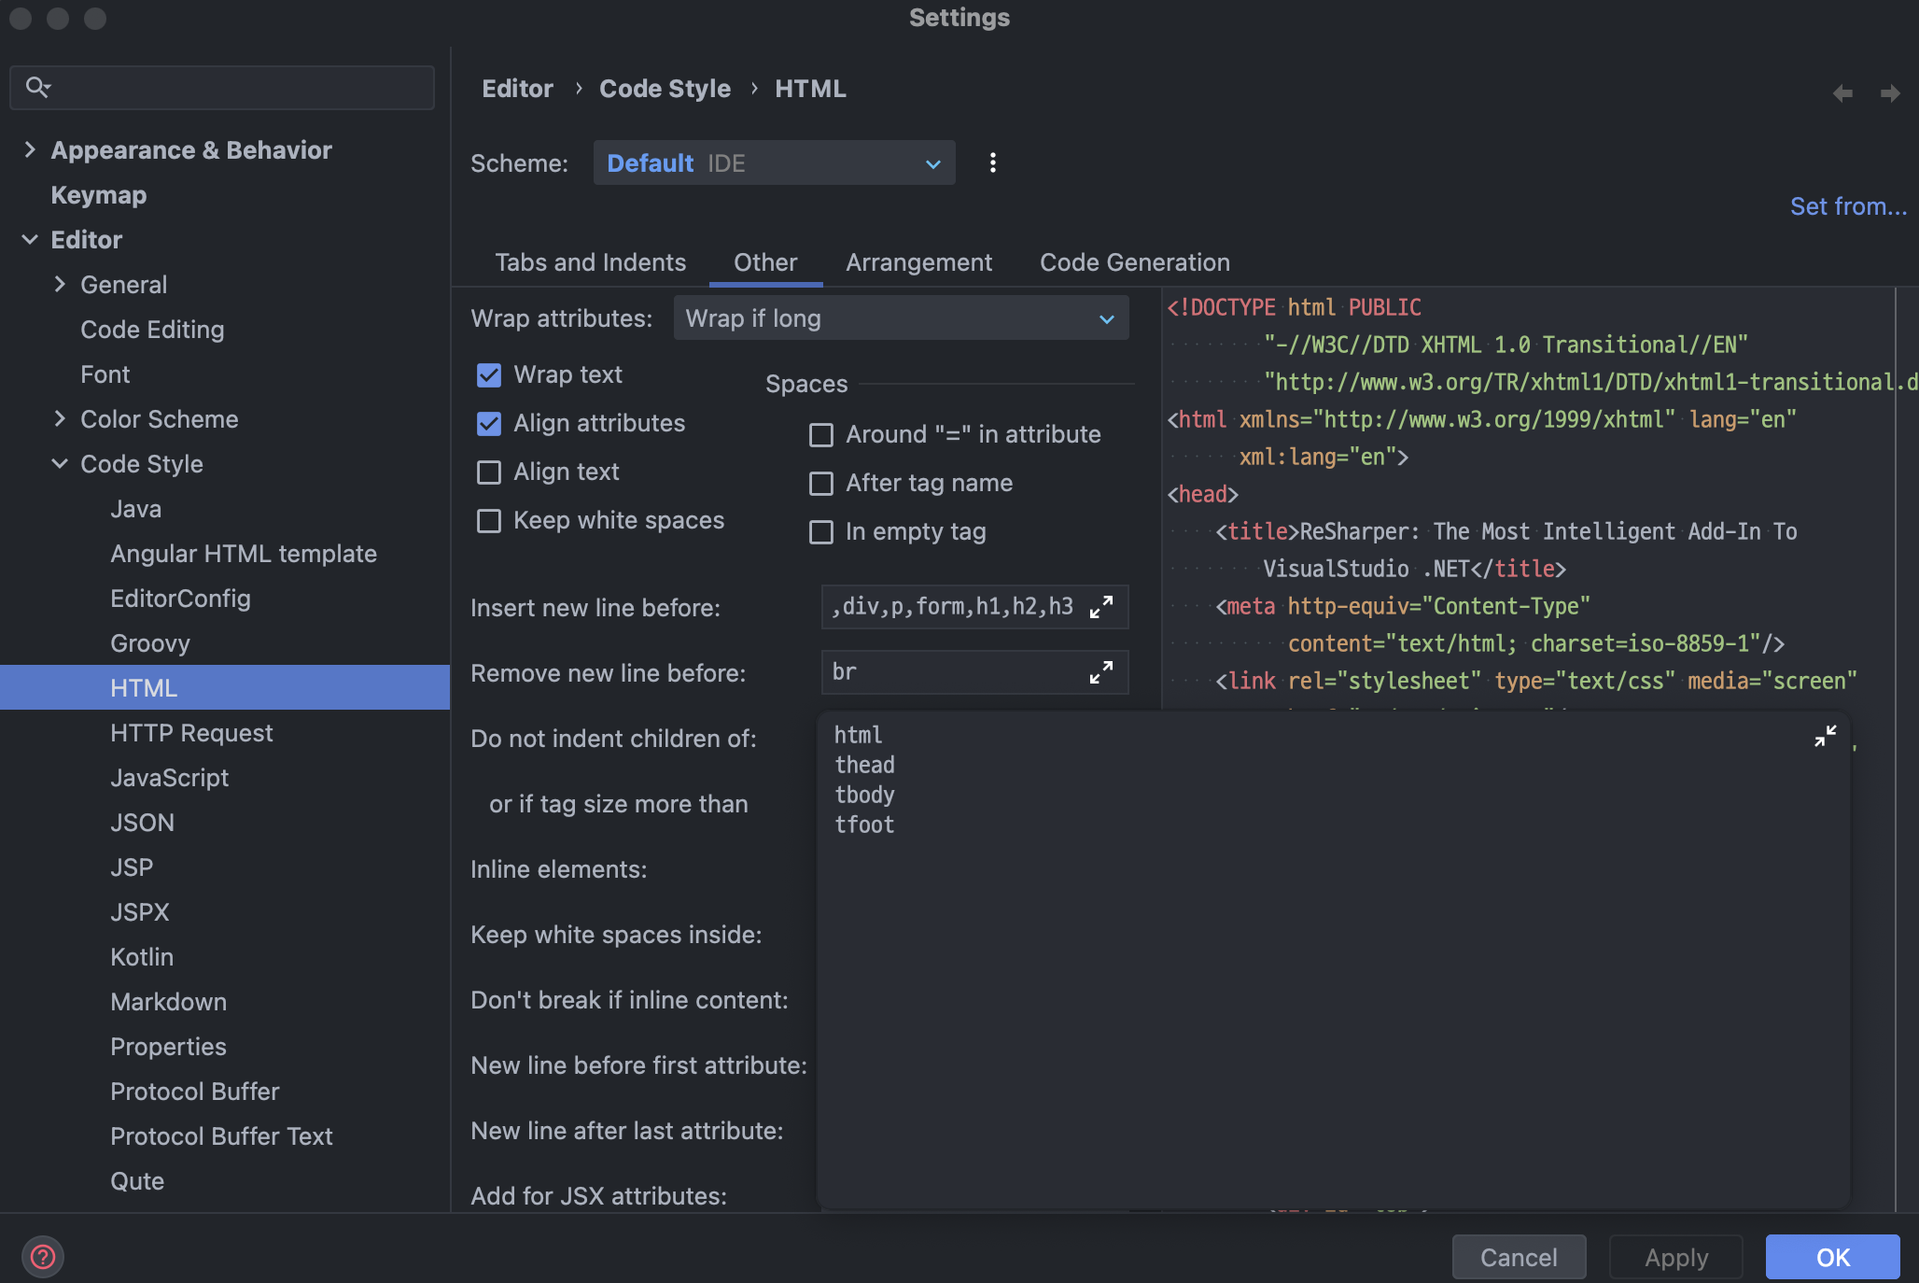Collapse the expanded 'Do not indent children' editor
The image size is (1919, 1283).
tap(1825, 737)
